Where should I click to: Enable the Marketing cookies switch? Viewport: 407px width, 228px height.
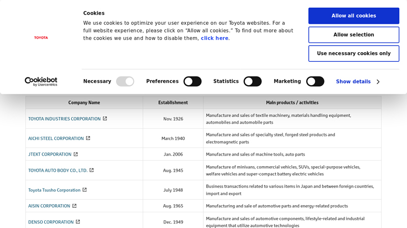pyautogui.click(x=315, y=82)
